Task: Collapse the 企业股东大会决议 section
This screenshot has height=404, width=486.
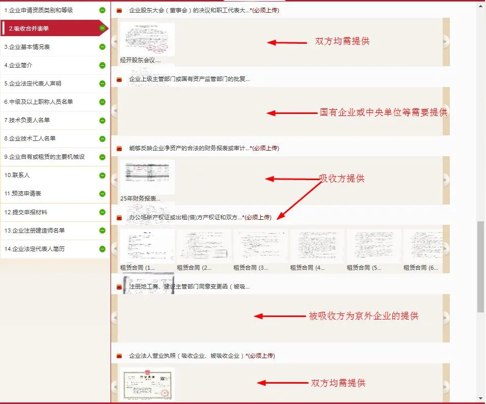Action: tap(119, 11)
